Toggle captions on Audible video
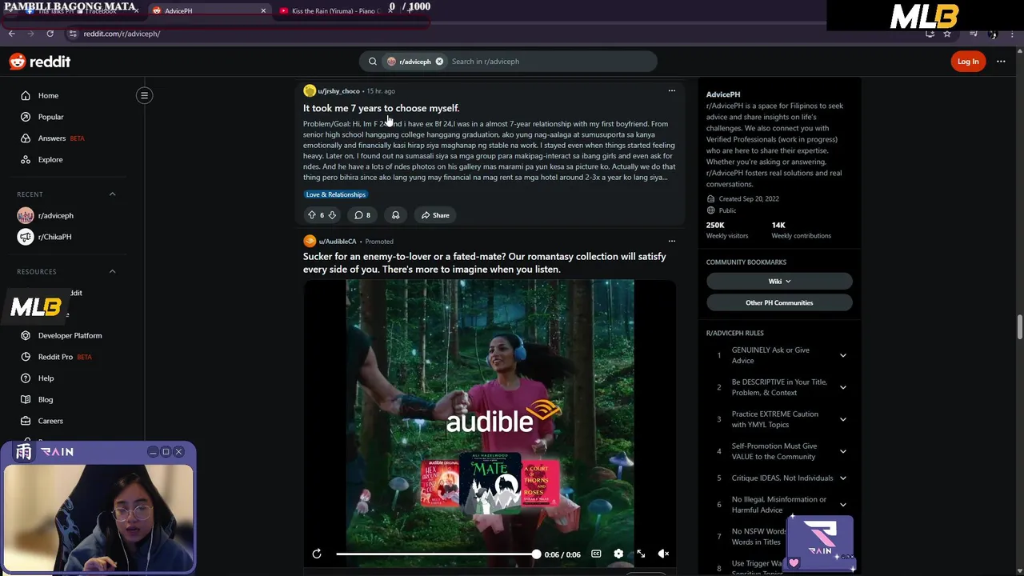Viewport: 1024px width, 576px height. point(596,554)
